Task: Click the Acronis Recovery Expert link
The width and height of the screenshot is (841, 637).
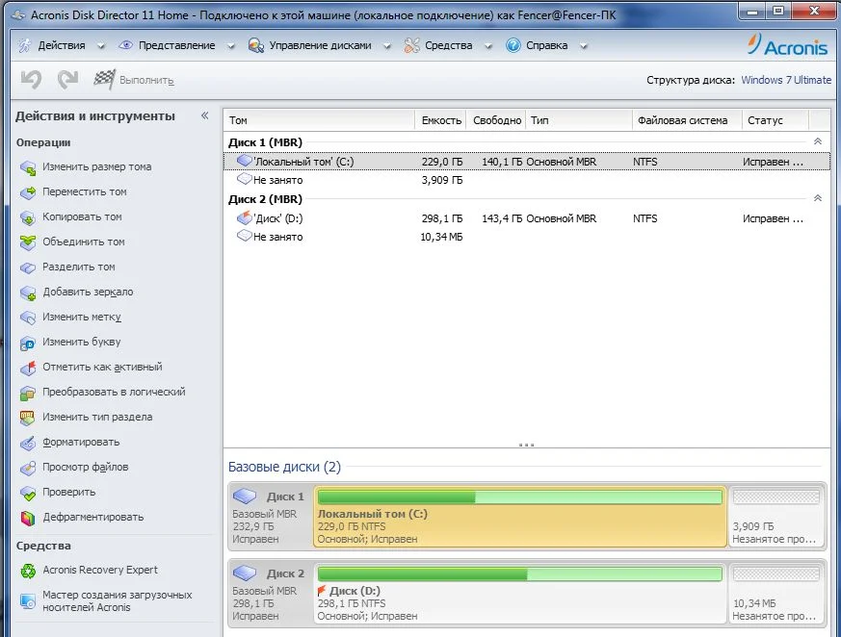Action: (x=100, y=570)
